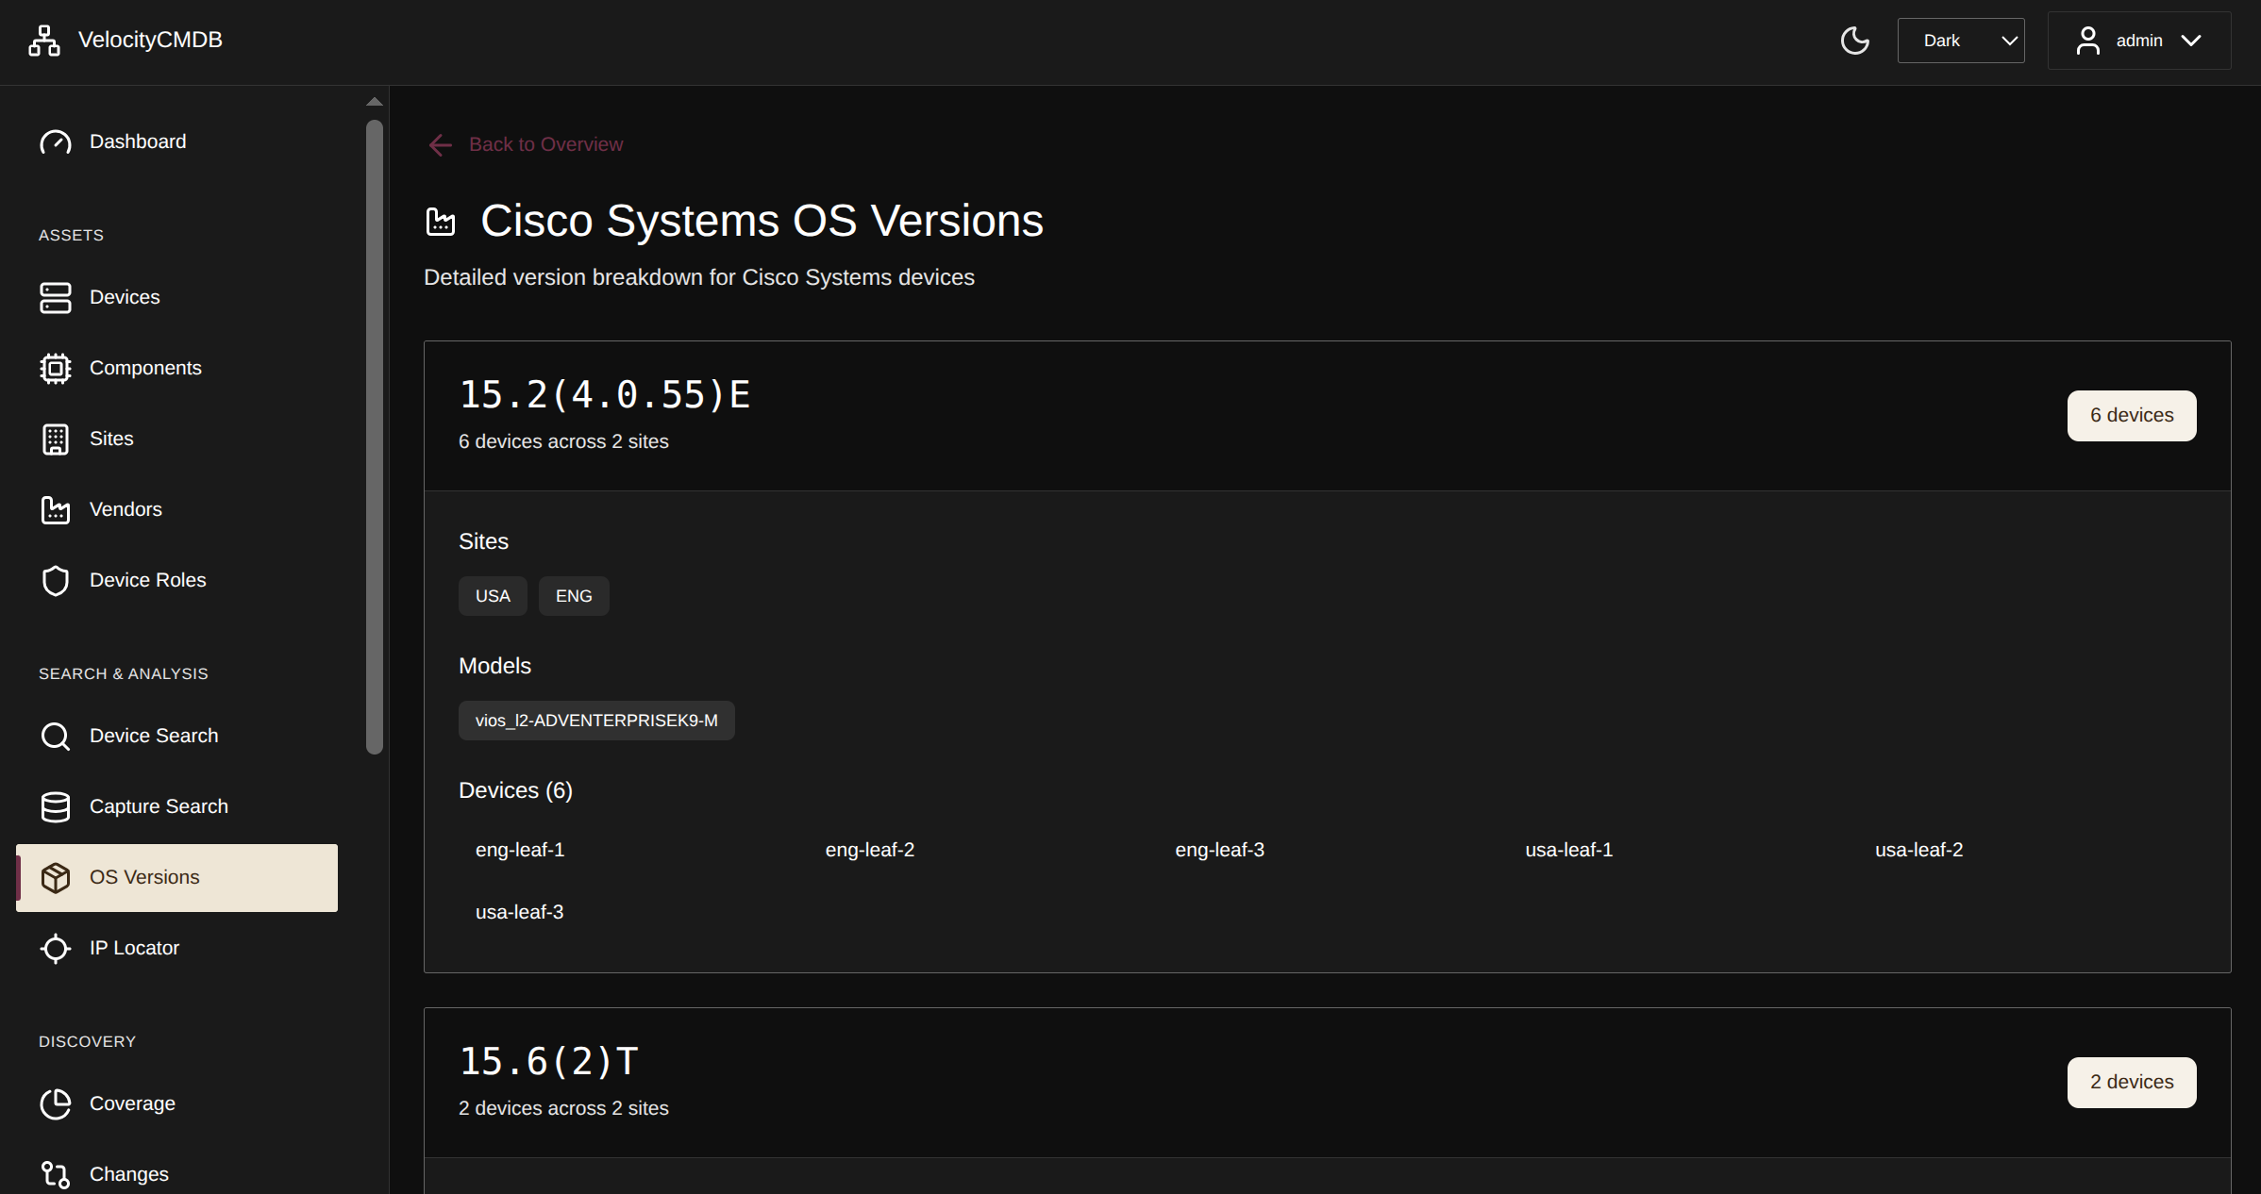Open device eng-leaf-2

pyautogui.click(x=870, y=850)
